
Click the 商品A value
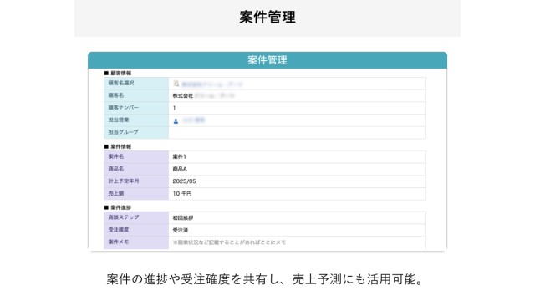tap(180, 169)
